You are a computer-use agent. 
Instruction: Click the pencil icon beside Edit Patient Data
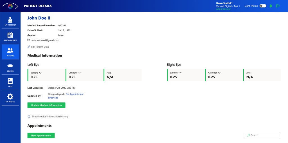pyautogui.click(x=29, y=47)
